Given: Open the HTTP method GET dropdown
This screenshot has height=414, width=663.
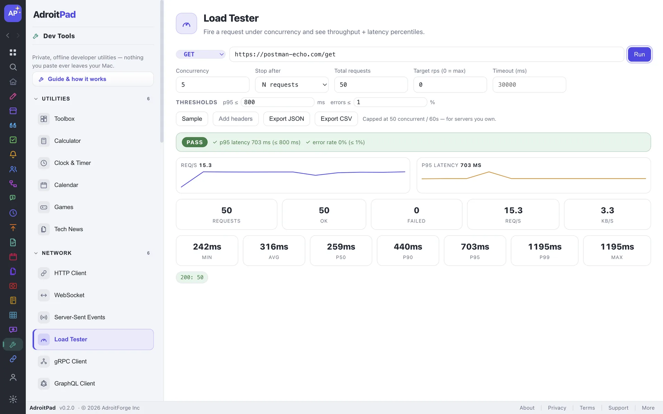Looking at the screenshot, I should click(201, 54).
